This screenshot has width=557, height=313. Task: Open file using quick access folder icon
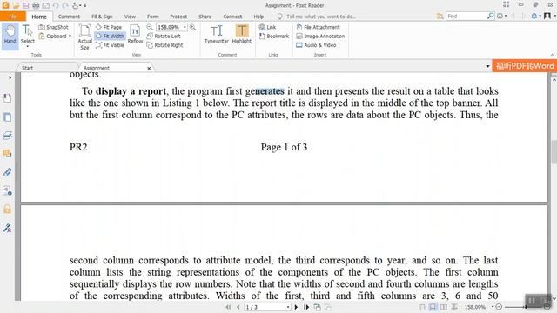click(16, 5)
